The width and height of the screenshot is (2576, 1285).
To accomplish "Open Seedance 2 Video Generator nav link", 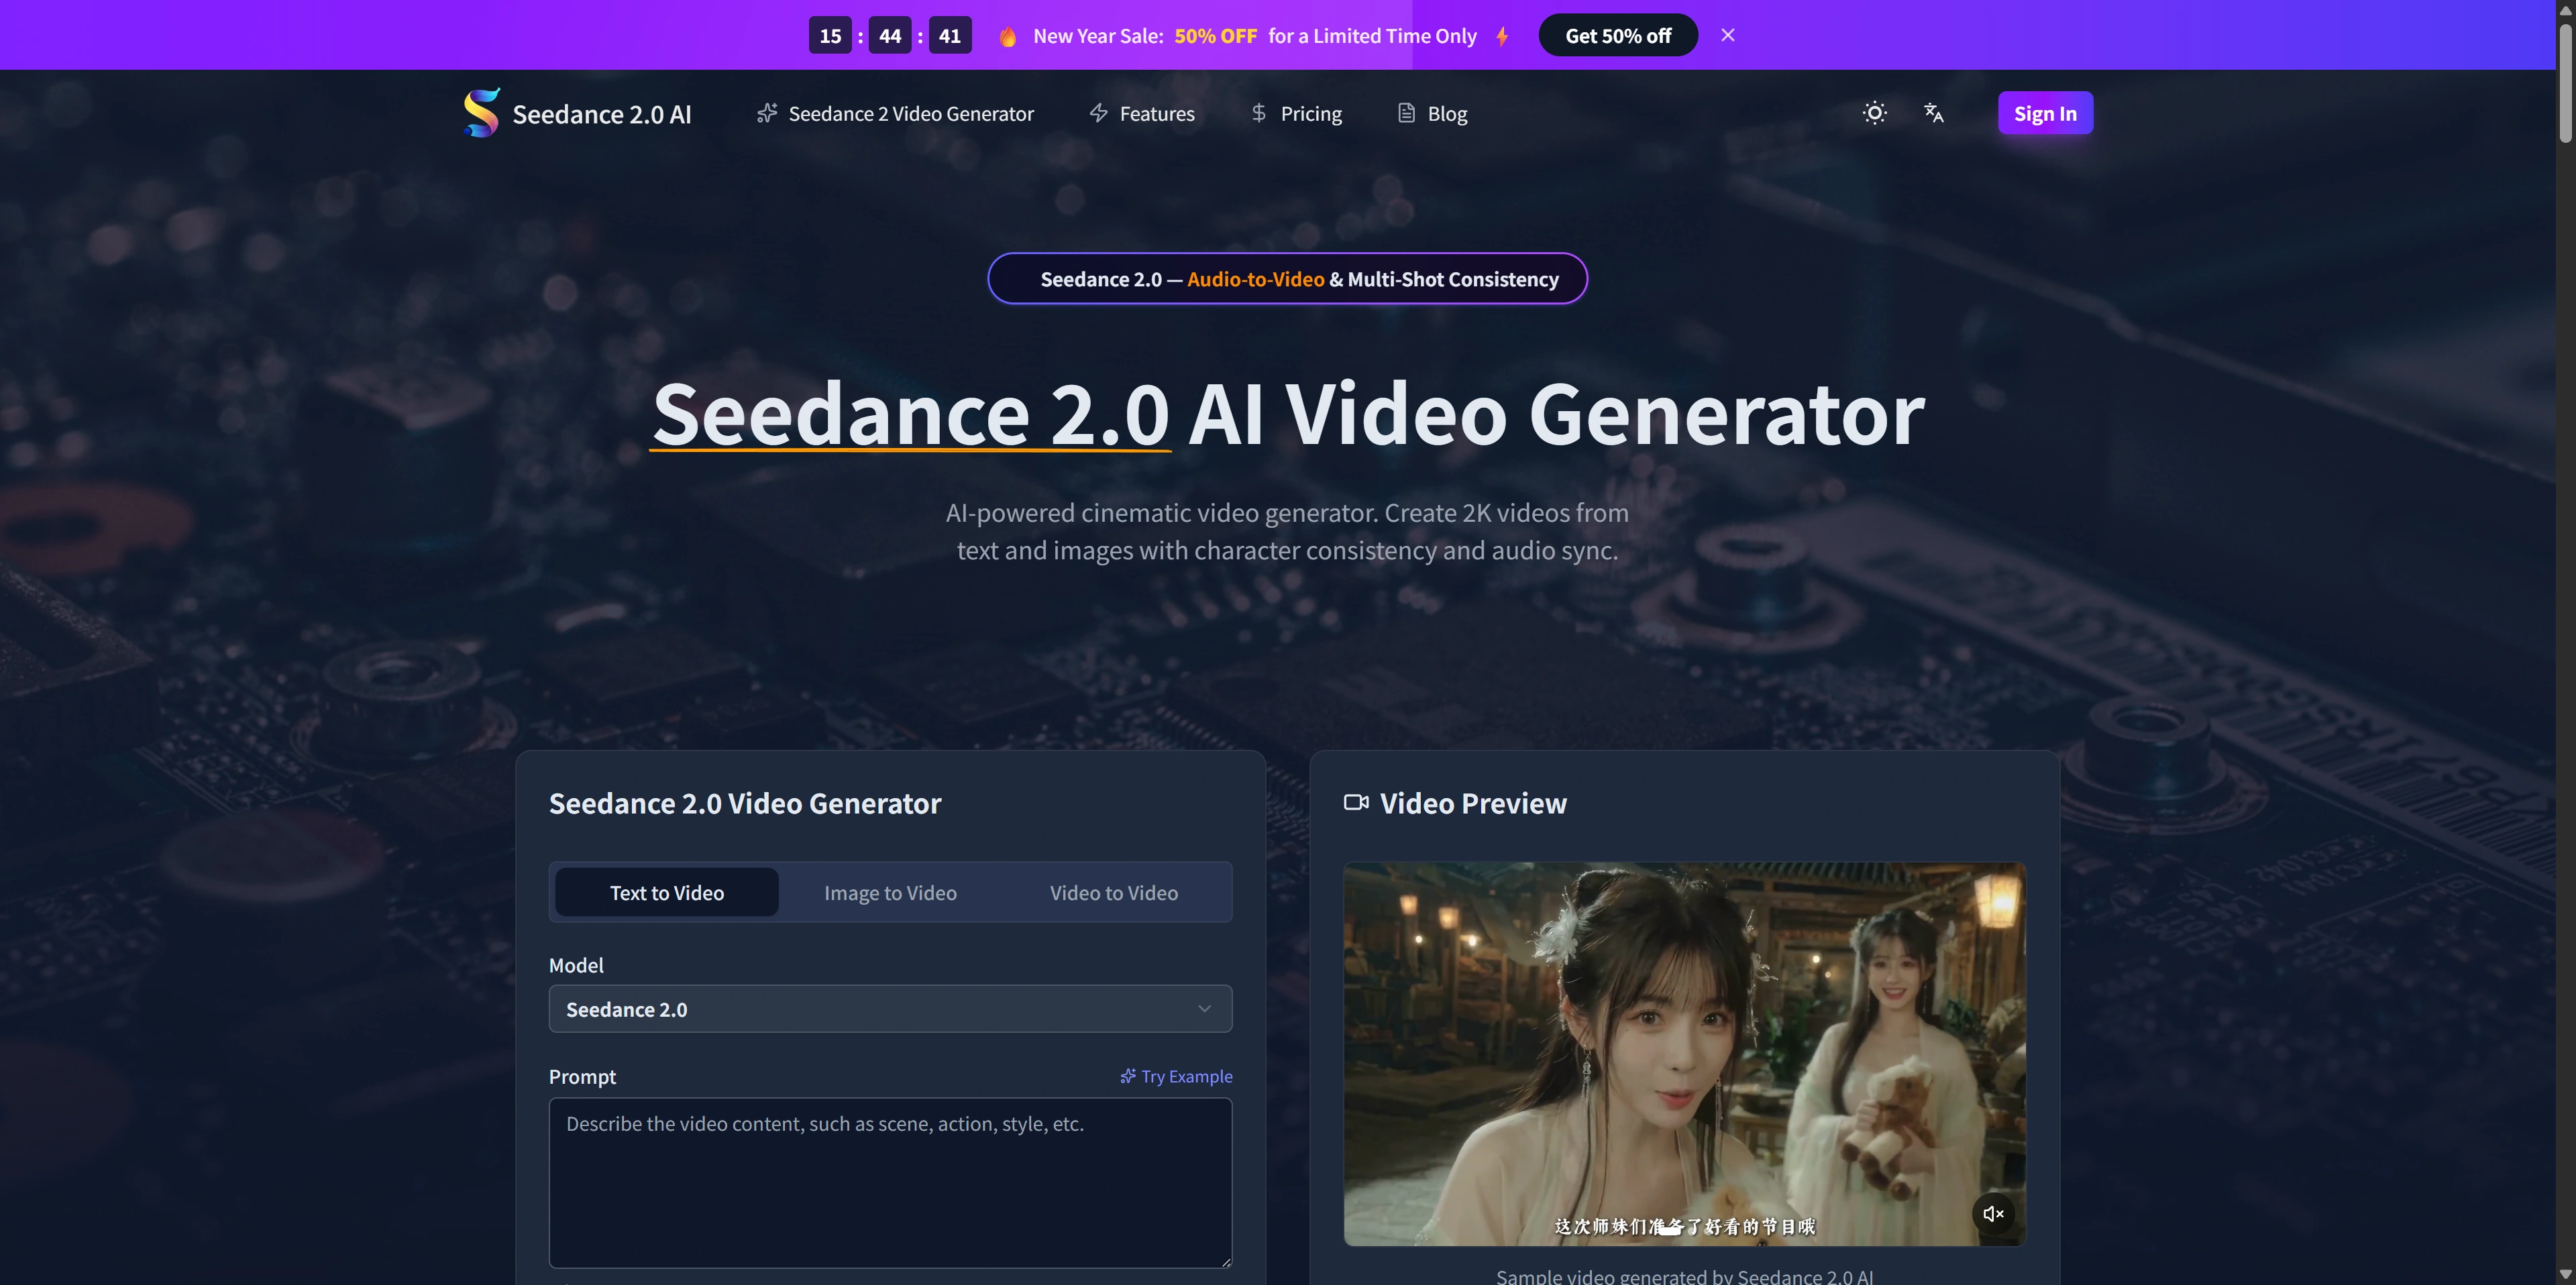I will pos(910,113).
